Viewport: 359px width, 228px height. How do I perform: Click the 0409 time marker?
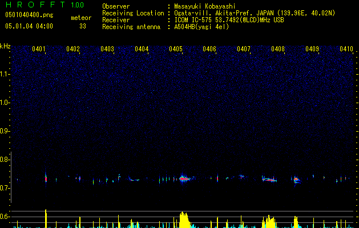312,49
